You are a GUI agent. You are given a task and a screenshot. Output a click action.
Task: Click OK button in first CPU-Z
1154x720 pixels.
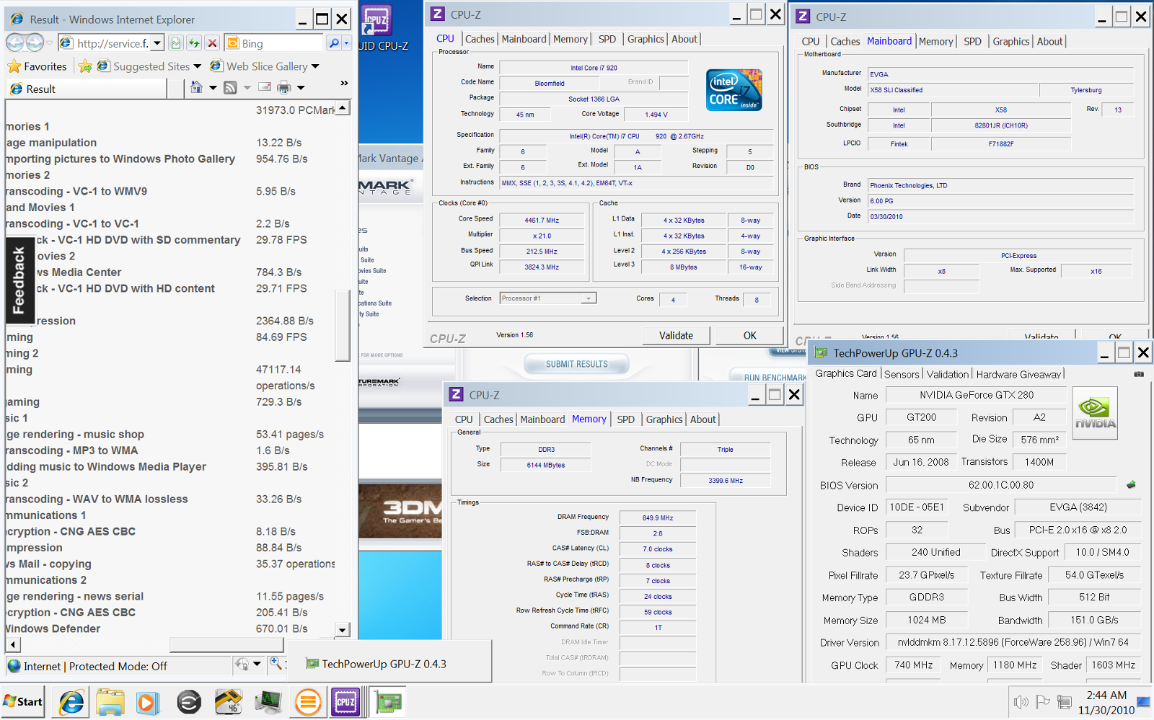pos(750,336)
